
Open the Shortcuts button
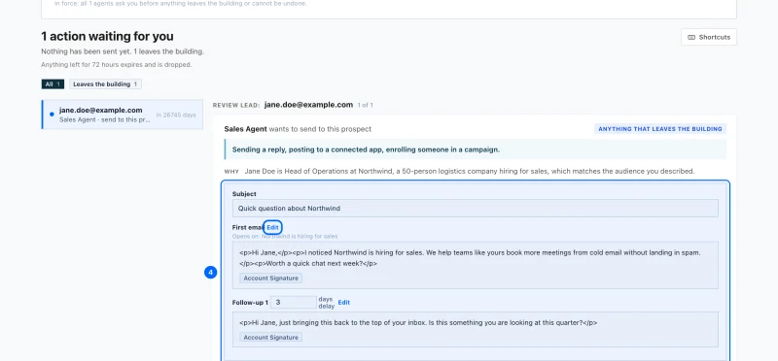[x=709, y=37]
